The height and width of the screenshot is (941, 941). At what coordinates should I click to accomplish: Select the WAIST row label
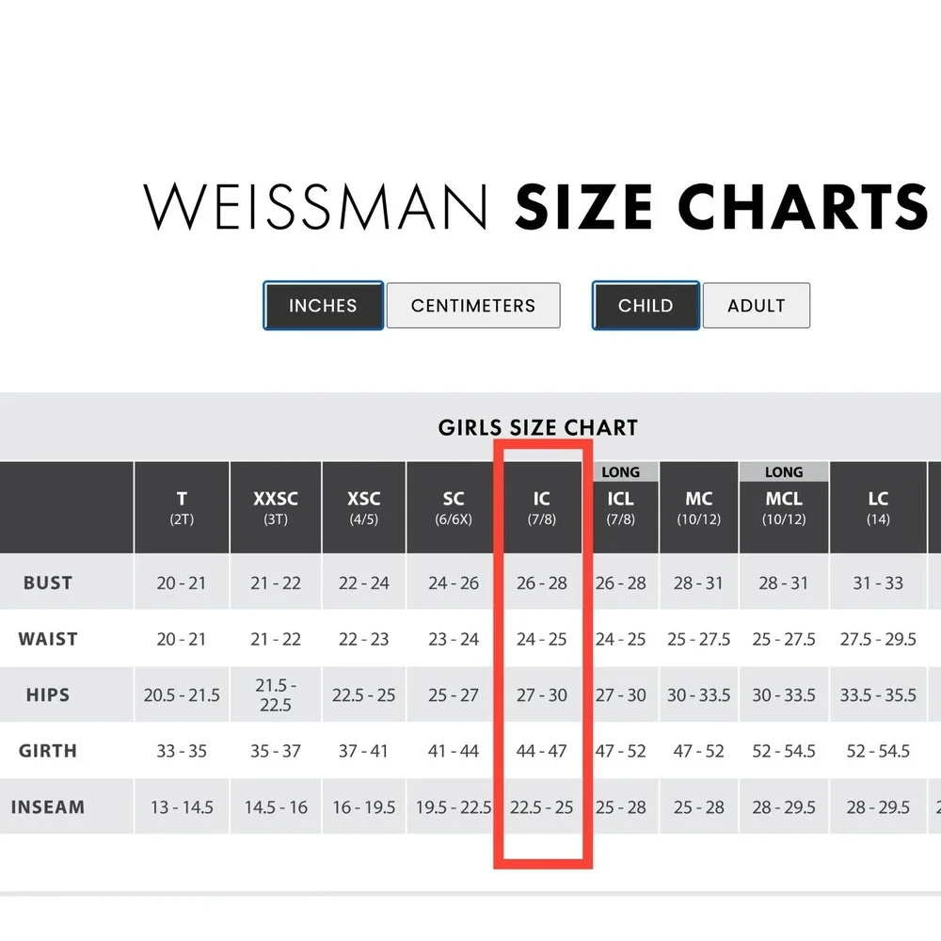click(x=48, y=639)
